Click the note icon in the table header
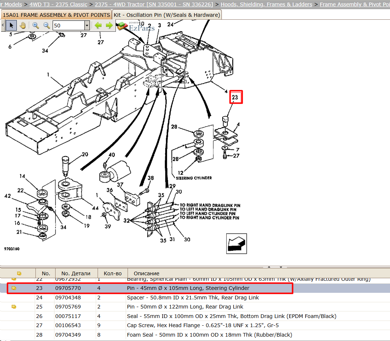 point(19,273)
